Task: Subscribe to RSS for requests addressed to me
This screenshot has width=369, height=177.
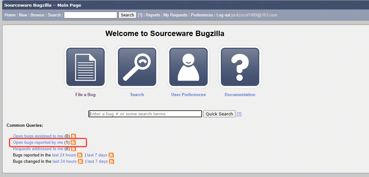Action: tap(74, 149)
